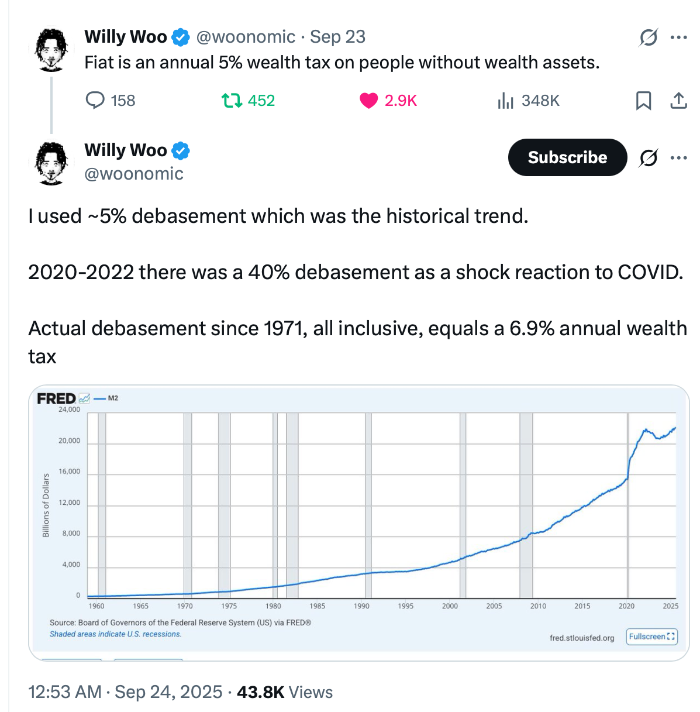
Task: Click the repost icon showing 452
Action: click(x=233, y=100)
